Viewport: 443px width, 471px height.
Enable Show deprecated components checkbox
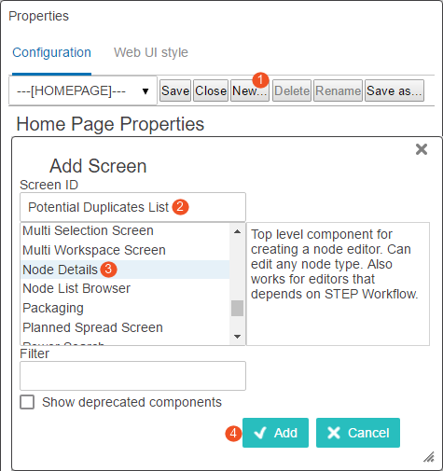[27, 402]
